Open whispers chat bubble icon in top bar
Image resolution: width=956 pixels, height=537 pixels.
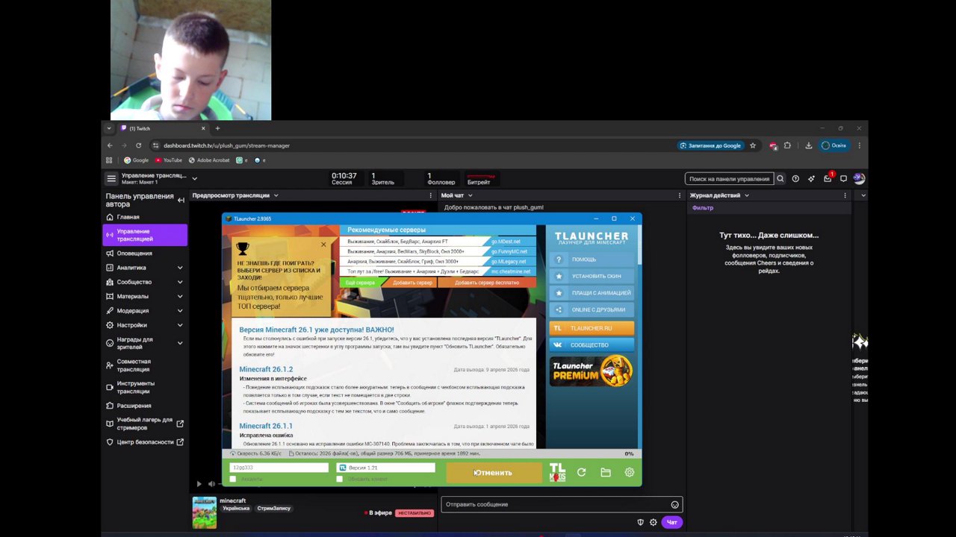[x=843, y=179]
